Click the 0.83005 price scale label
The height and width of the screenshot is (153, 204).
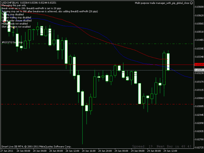click(x=199, y=106)
